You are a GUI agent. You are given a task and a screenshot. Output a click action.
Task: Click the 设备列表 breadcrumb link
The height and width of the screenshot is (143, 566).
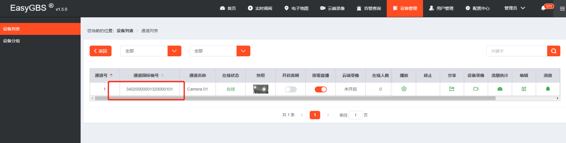pyautogui.click(x=125, y=31)
